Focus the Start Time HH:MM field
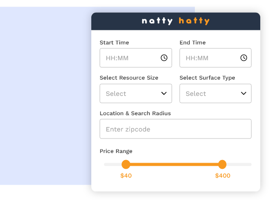The image size is (273, 204). (129, 58)
